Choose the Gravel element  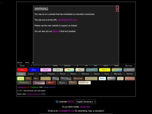point(111,79)
